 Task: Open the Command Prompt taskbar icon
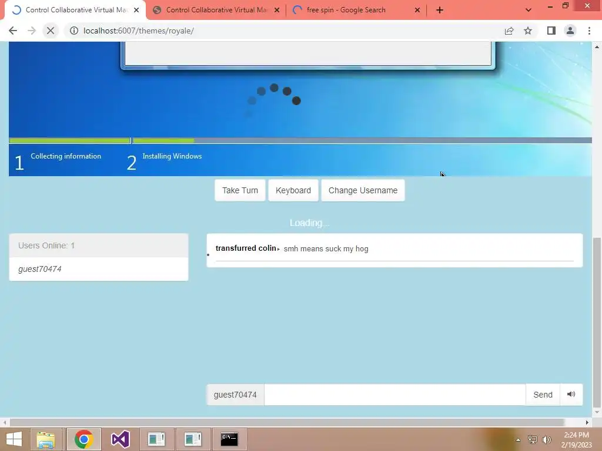click(229, 439)
